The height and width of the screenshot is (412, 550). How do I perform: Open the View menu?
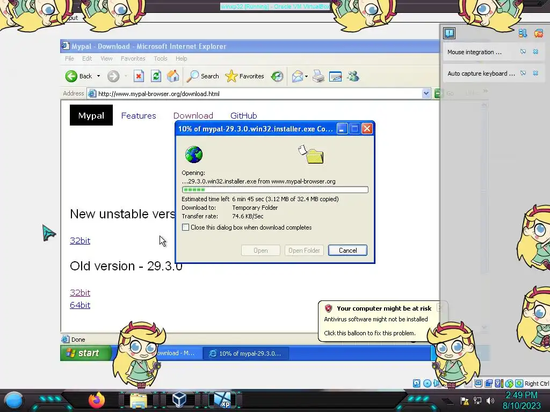point(106,58)
